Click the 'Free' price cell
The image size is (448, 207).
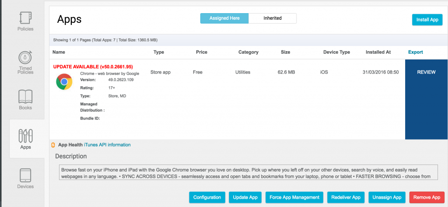pyautogui.click(x=198, y=72)
